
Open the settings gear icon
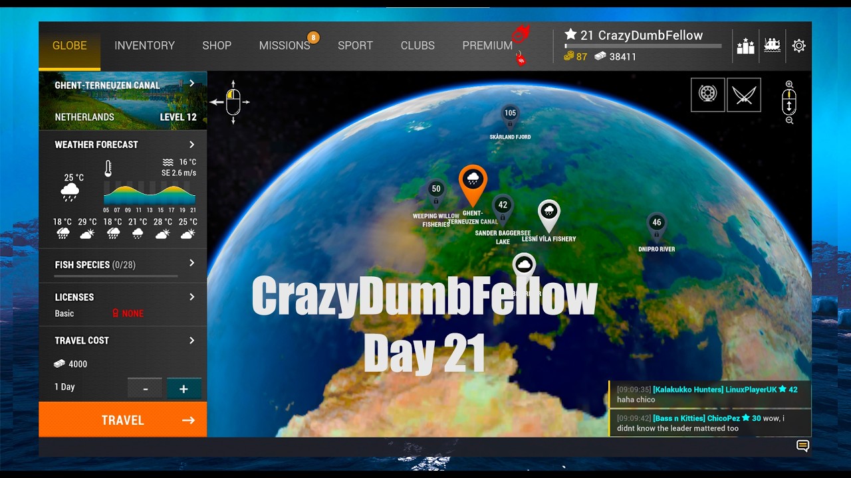pos(799,46)
